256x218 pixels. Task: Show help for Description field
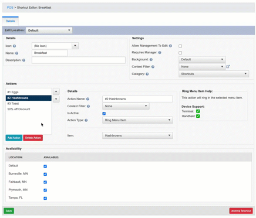23,60
